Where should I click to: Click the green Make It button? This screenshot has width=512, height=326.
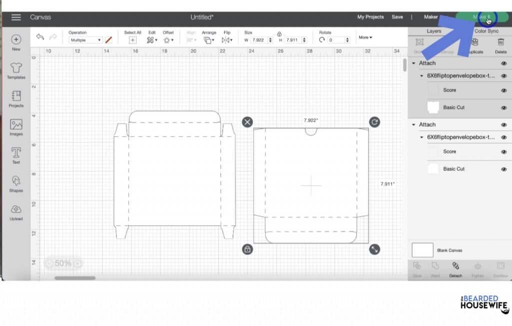coord(481,17)
